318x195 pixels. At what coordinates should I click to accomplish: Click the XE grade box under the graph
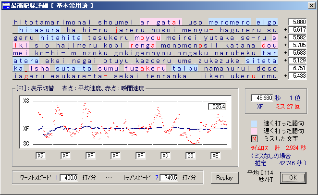(x=216, y=156)
